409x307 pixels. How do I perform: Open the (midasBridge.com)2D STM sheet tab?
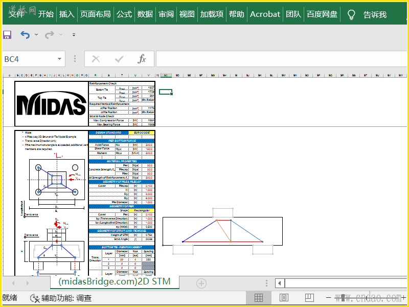click(x=115, y=282)
